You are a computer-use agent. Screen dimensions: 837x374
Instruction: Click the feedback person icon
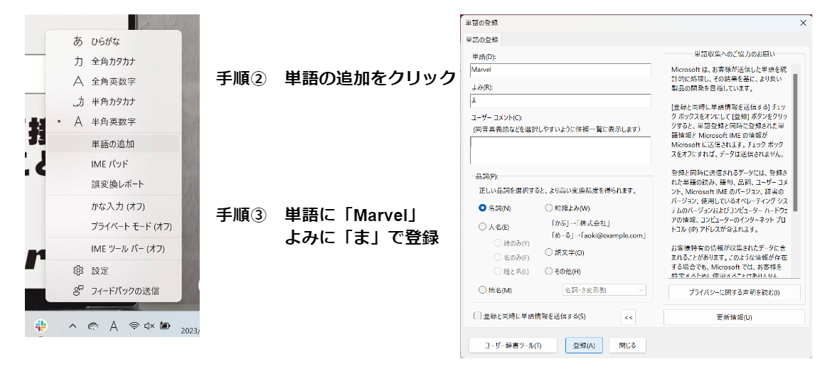[x=78, y=291]
